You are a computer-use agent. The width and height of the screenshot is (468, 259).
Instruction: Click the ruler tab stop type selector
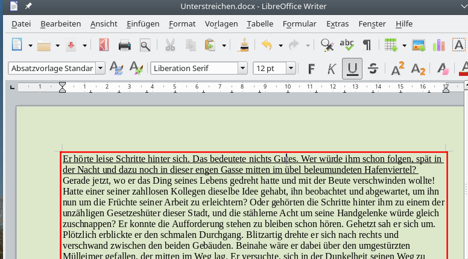[x=12, y=87]
